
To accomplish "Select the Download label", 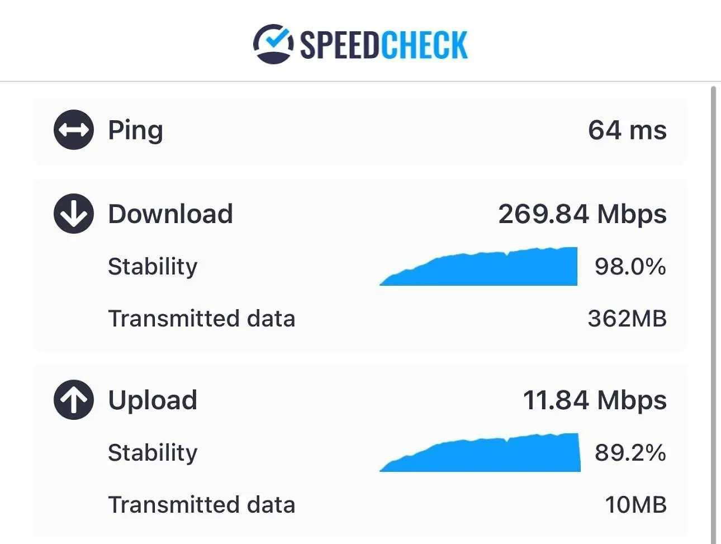I will (x=170, y=214).
